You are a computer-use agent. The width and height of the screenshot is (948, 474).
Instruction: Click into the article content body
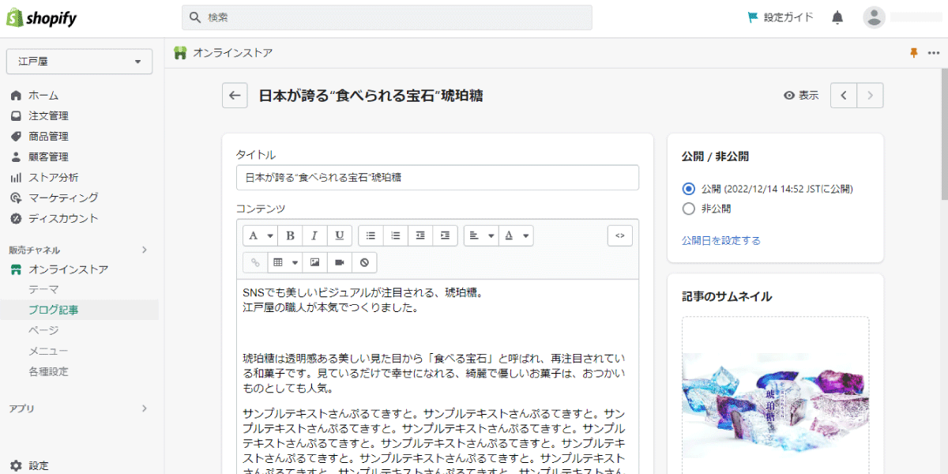[438, 376]
